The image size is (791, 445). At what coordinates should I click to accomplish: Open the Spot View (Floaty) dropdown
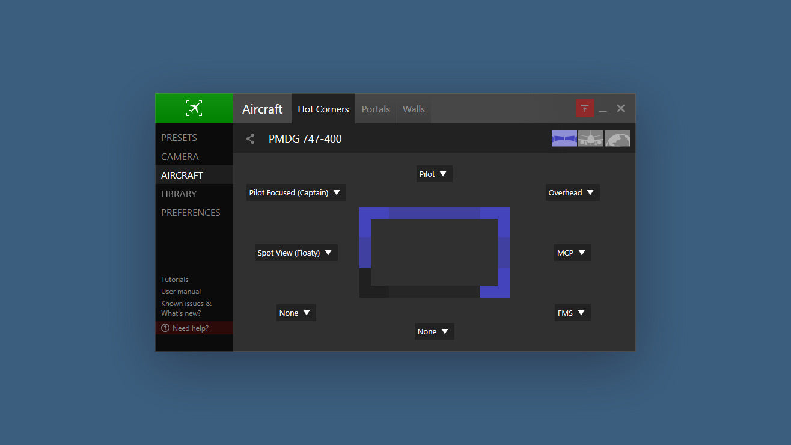(x=296, y=253)
